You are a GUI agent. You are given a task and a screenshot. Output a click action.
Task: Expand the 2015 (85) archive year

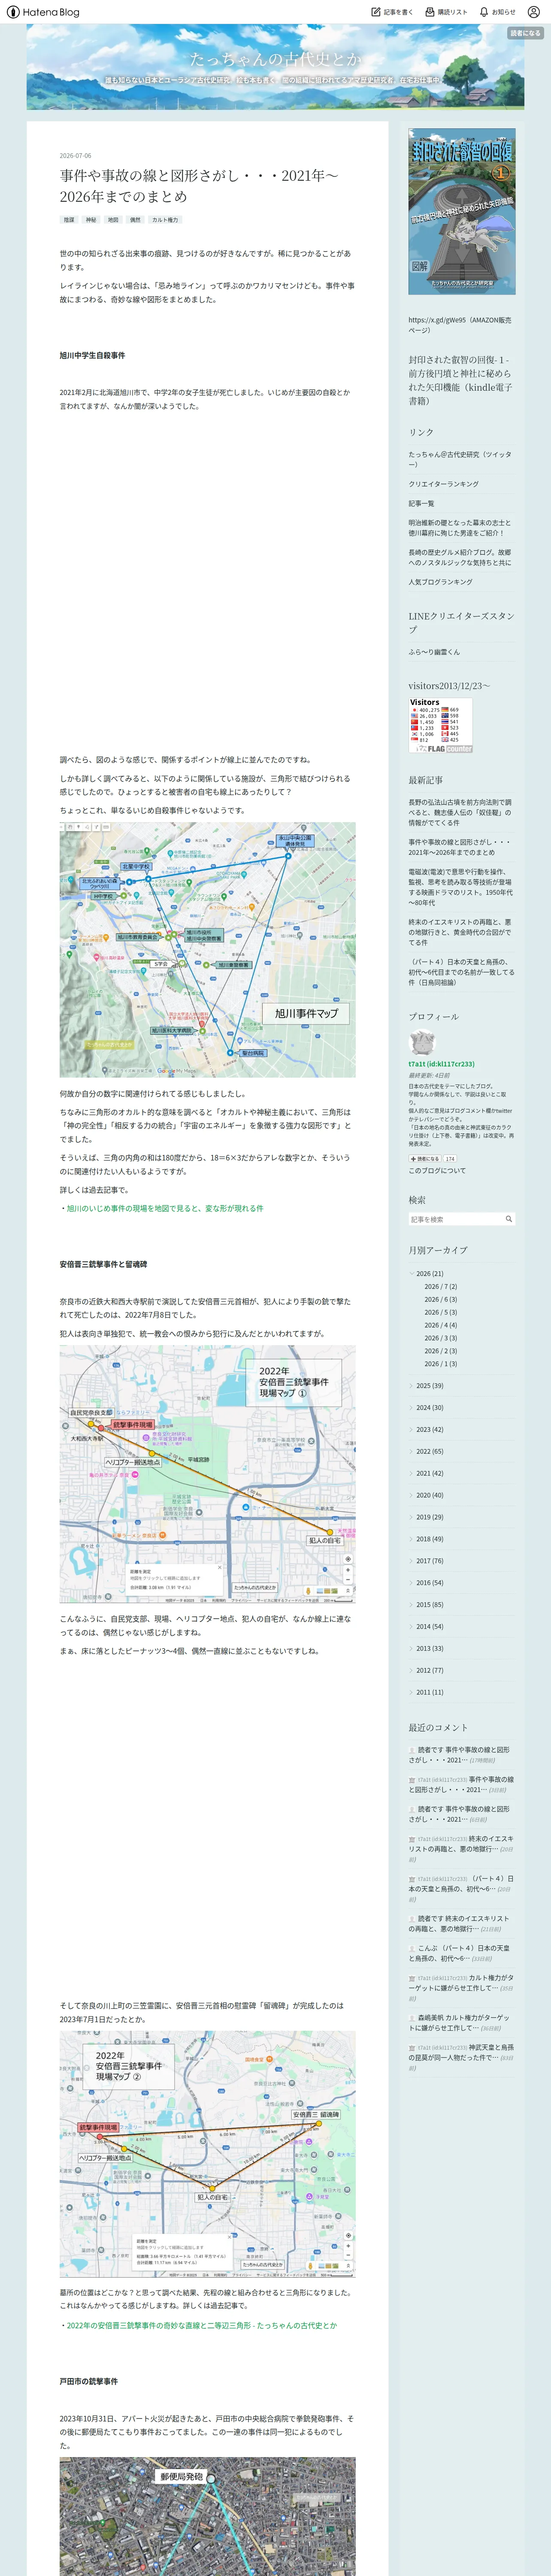point(412,1605)
